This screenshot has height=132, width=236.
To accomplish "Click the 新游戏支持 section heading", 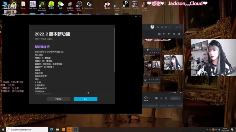I will [42, 47].
